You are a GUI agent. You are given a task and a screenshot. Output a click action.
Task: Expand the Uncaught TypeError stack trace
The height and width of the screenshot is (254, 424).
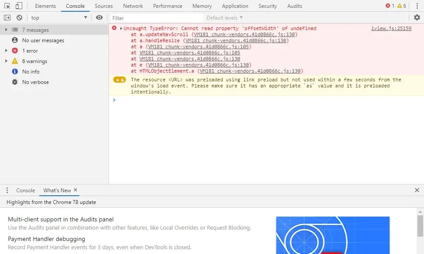point(121,28)
